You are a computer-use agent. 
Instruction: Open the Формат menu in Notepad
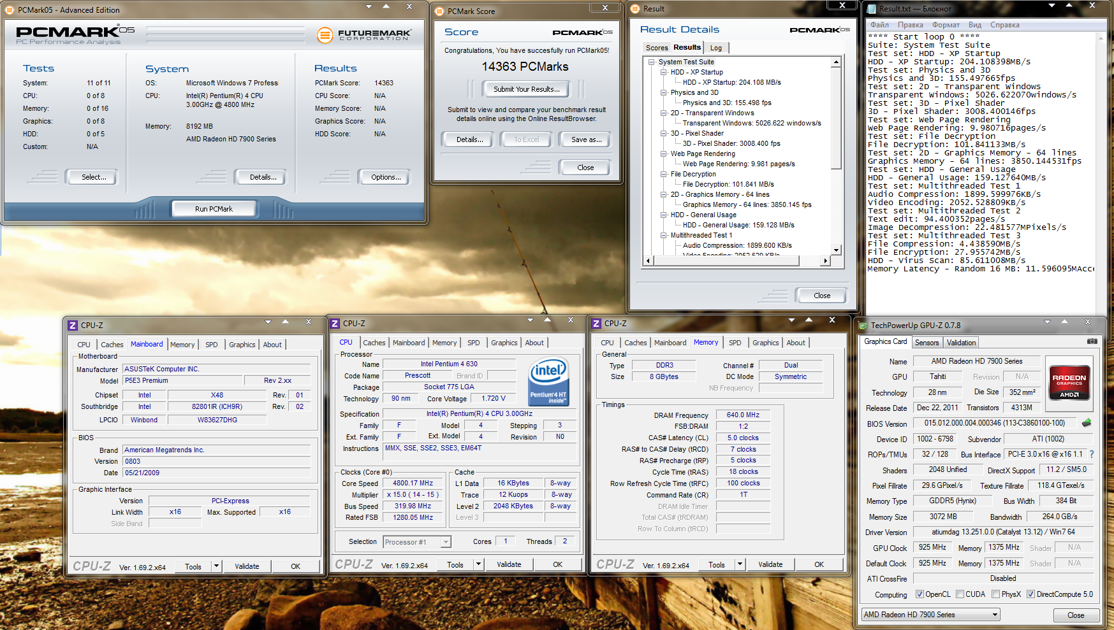tap(946, 25)
